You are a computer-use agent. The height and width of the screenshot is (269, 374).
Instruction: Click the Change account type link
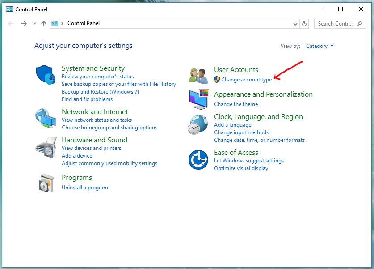click(246, 80)
